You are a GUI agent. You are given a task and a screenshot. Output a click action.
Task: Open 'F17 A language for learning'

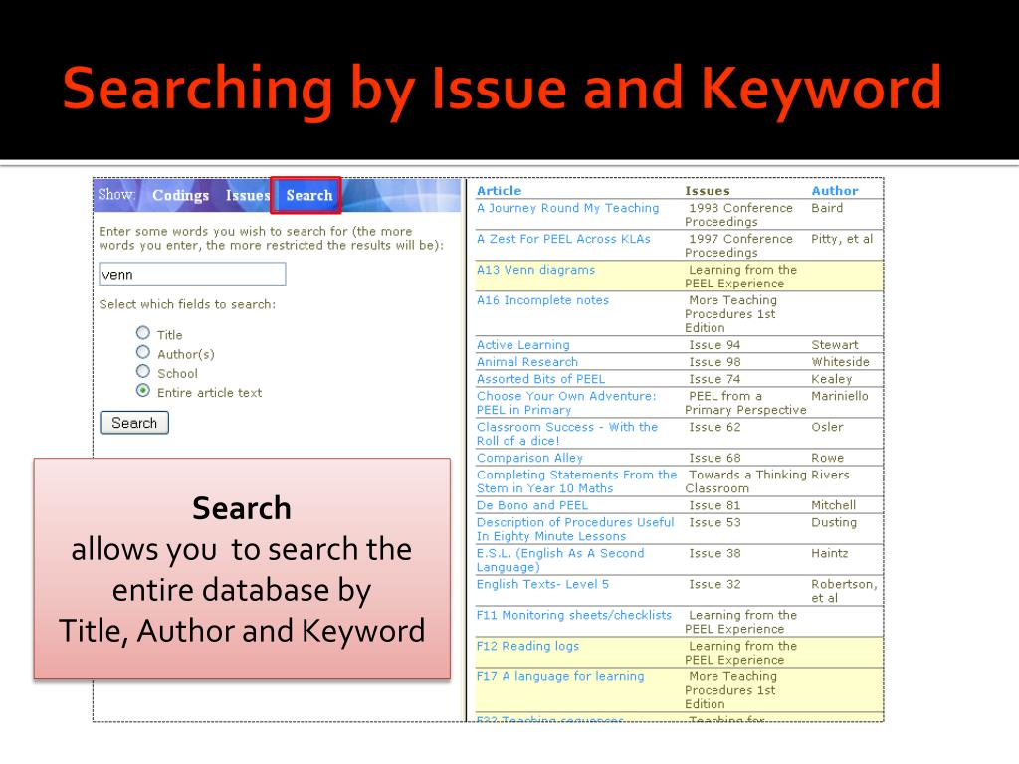[x=560, y=676]
